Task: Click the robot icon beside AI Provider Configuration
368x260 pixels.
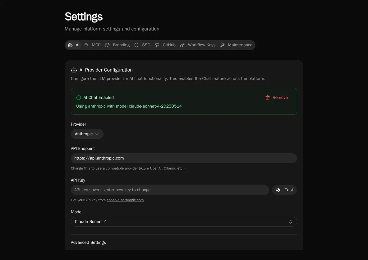Action: coord(74,70)
